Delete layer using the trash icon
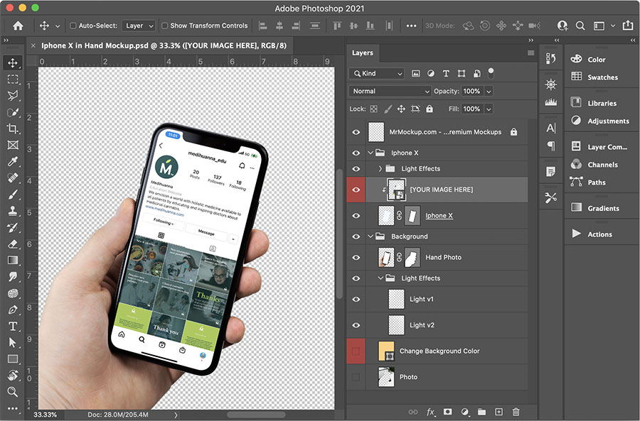The width and height of the screenshot is (640, 421). click(516, 412)
